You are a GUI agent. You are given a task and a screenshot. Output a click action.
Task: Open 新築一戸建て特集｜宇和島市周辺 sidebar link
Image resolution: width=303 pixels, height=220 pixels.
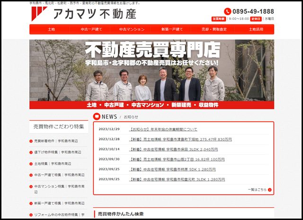pyautogui.click(x=59, y=203)
